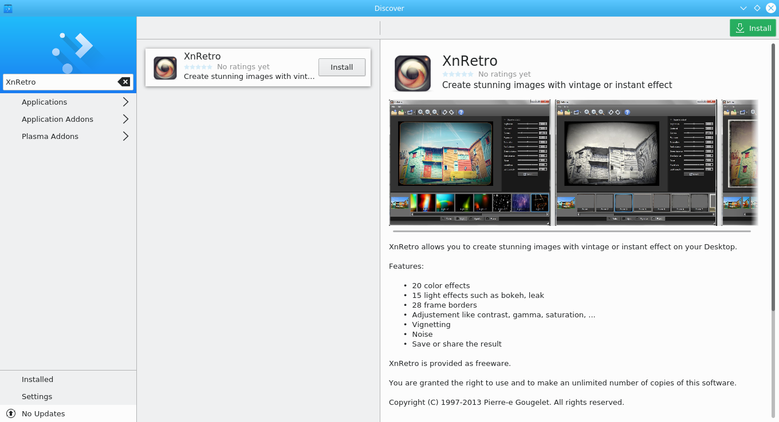Open Discover Settings
The image size is (779, 422).
click(x=68, y=396)
